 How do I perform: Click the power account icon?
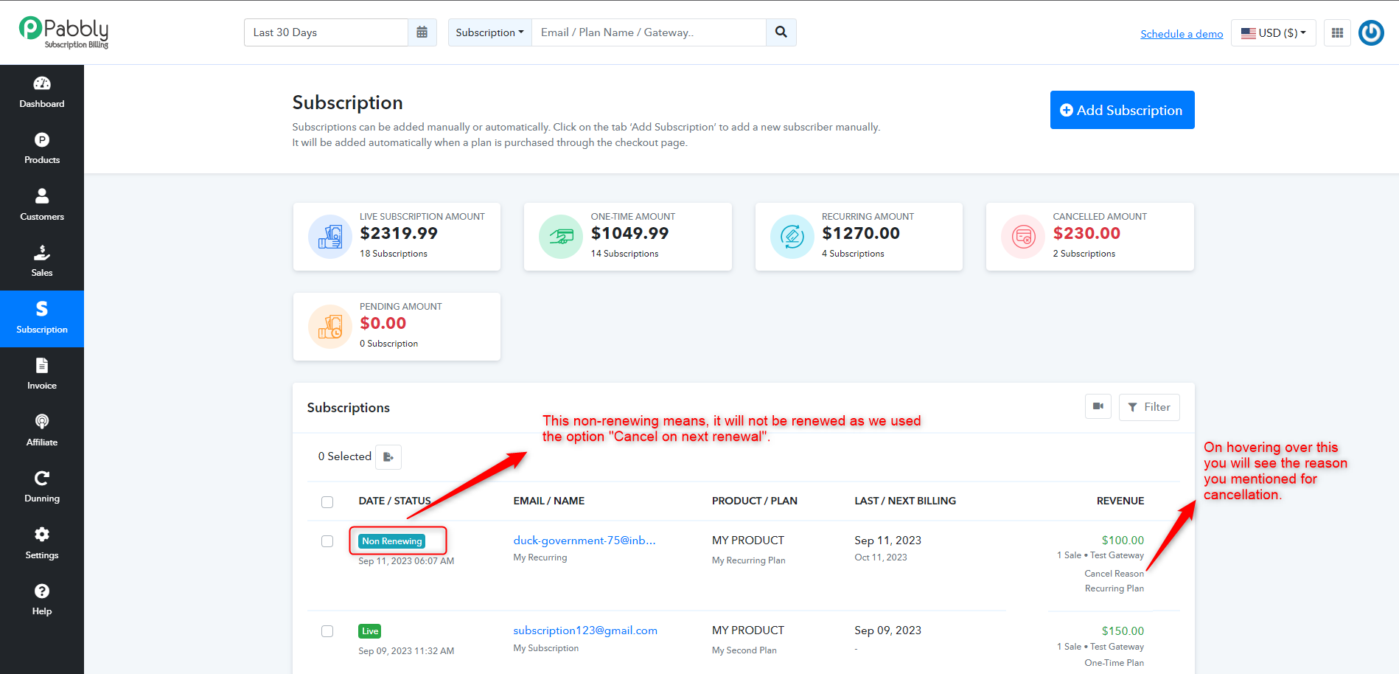click(x=1371, y=32)
